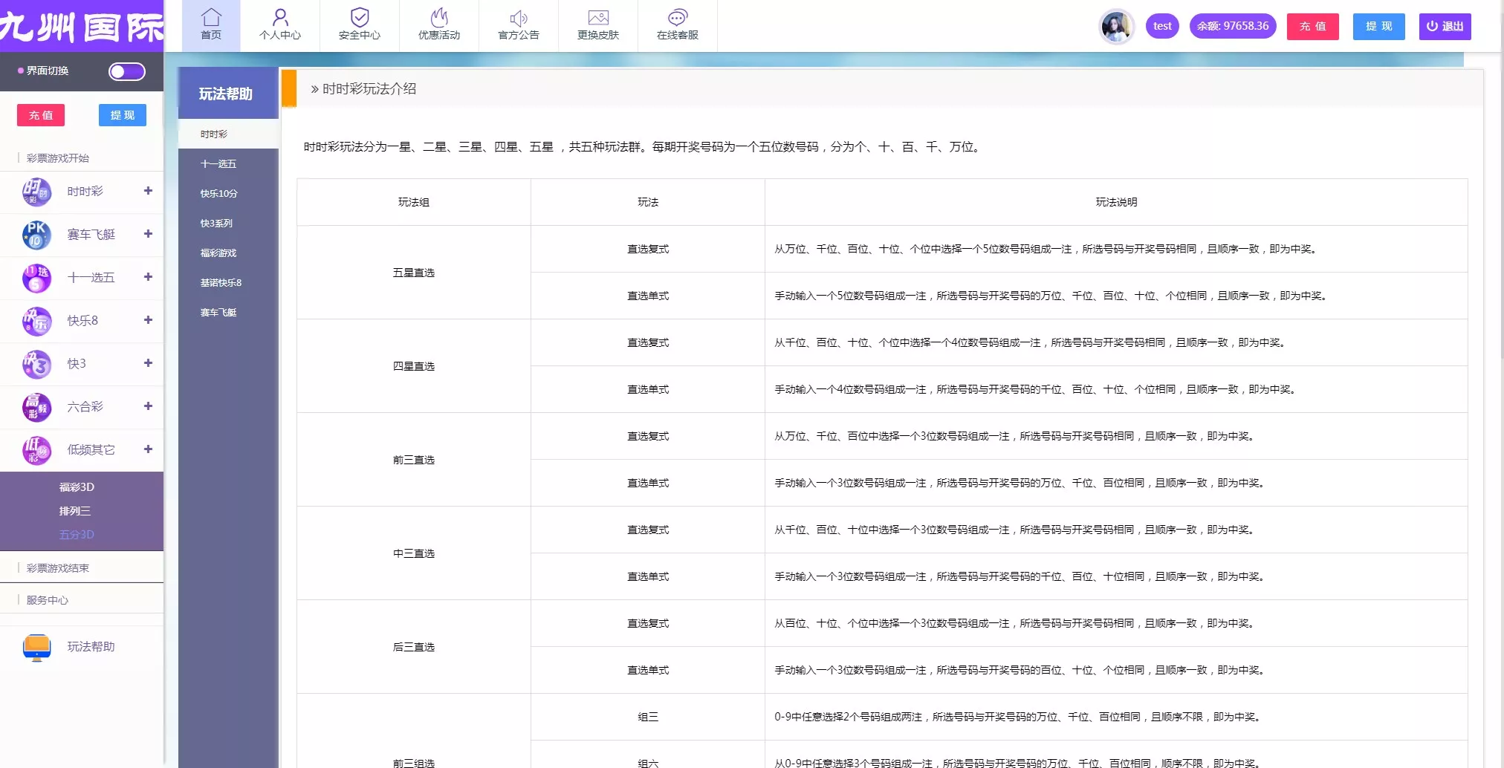Open the 赛车飞艇 help tab
The height and width of the screenshot is (768, 1504).
tap(218, 312)
